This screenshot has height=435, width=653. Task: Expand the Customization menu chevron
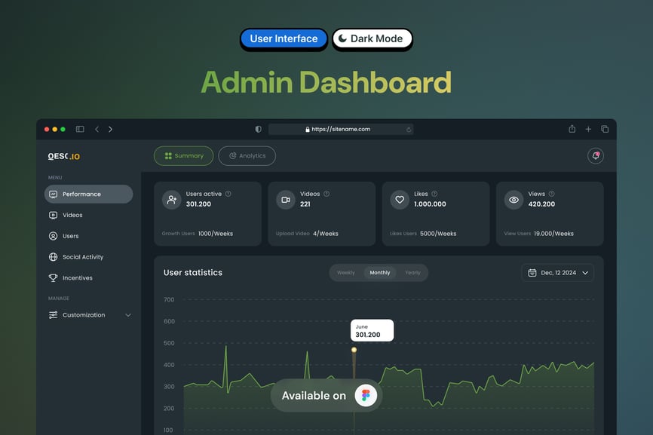(127, 315)
